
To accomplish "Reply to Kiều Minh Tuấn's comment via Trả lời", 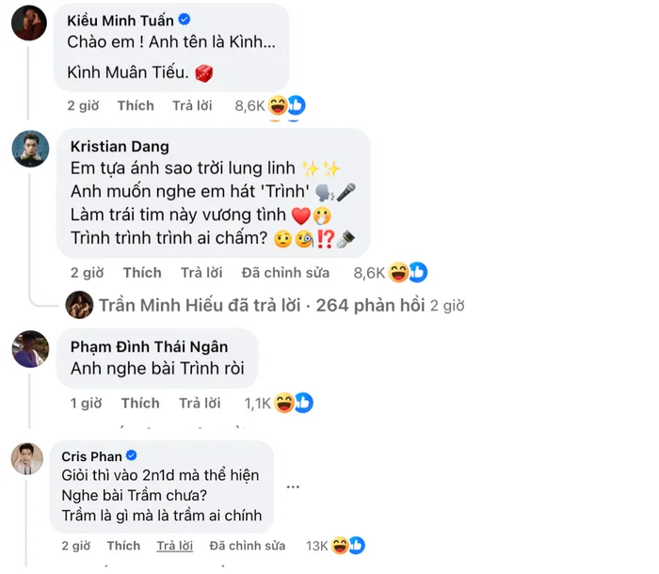I will click(x=193, y=105).
